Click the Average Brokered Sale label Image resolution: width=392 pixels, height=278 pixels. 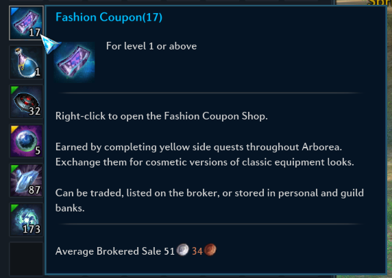tap(109, 251)
